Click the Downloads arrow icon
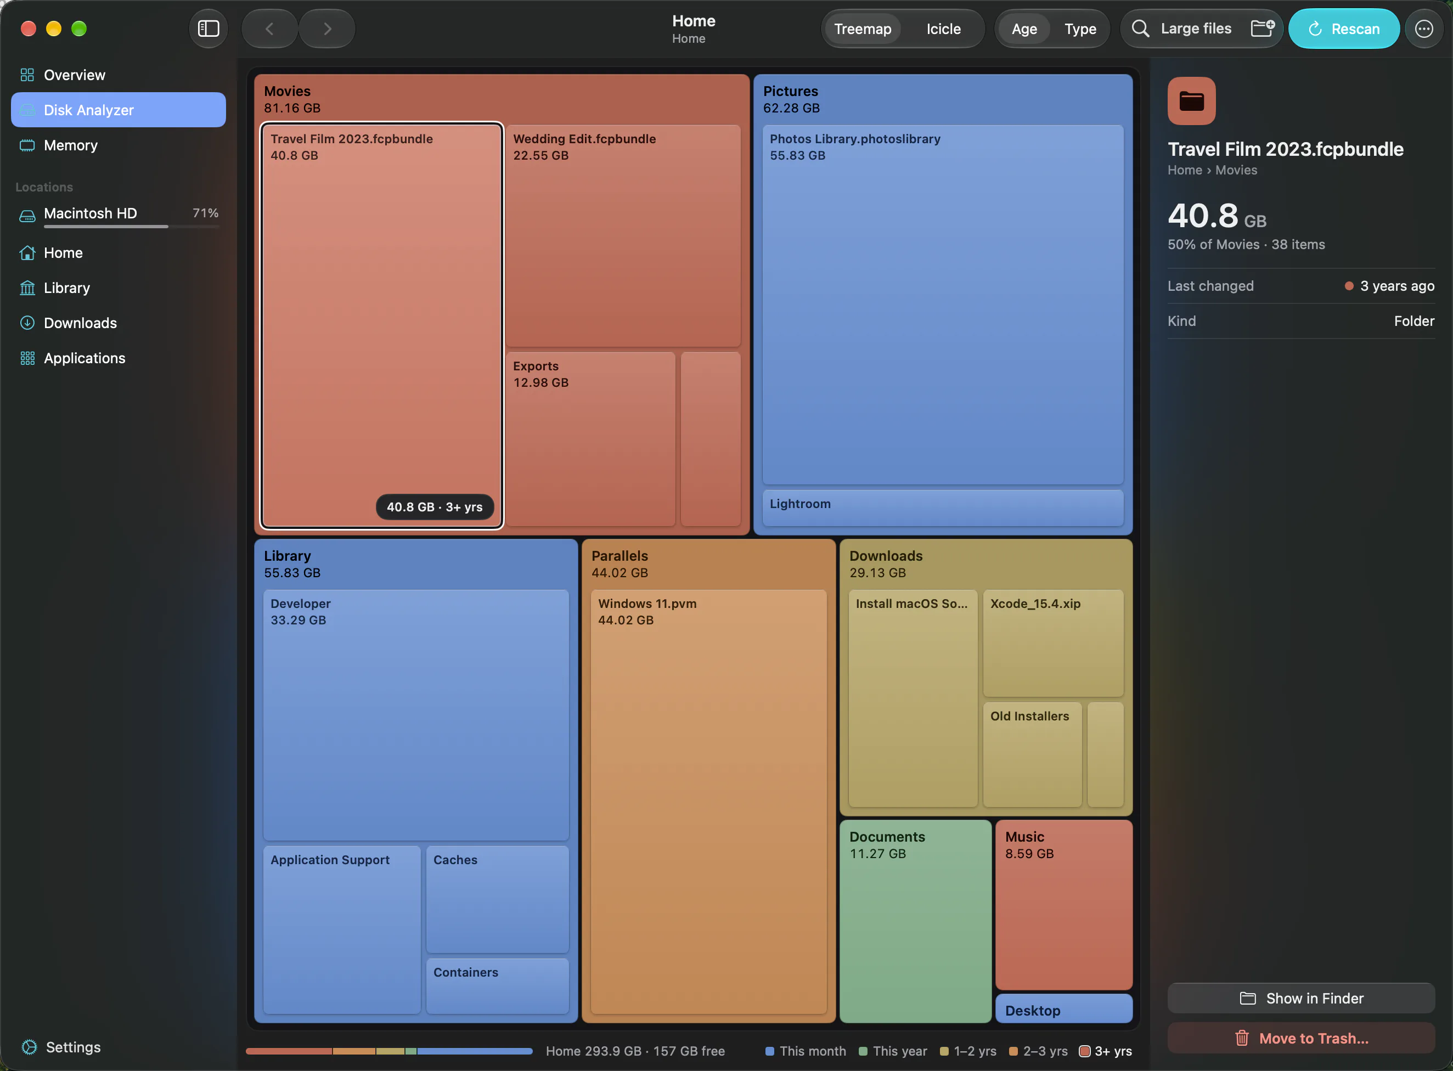This screenshot has height=1071, width=1453. pos(27,323)
